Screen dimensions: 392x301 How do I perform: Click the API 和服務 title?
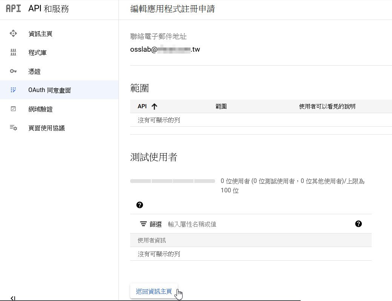point(49,9)
